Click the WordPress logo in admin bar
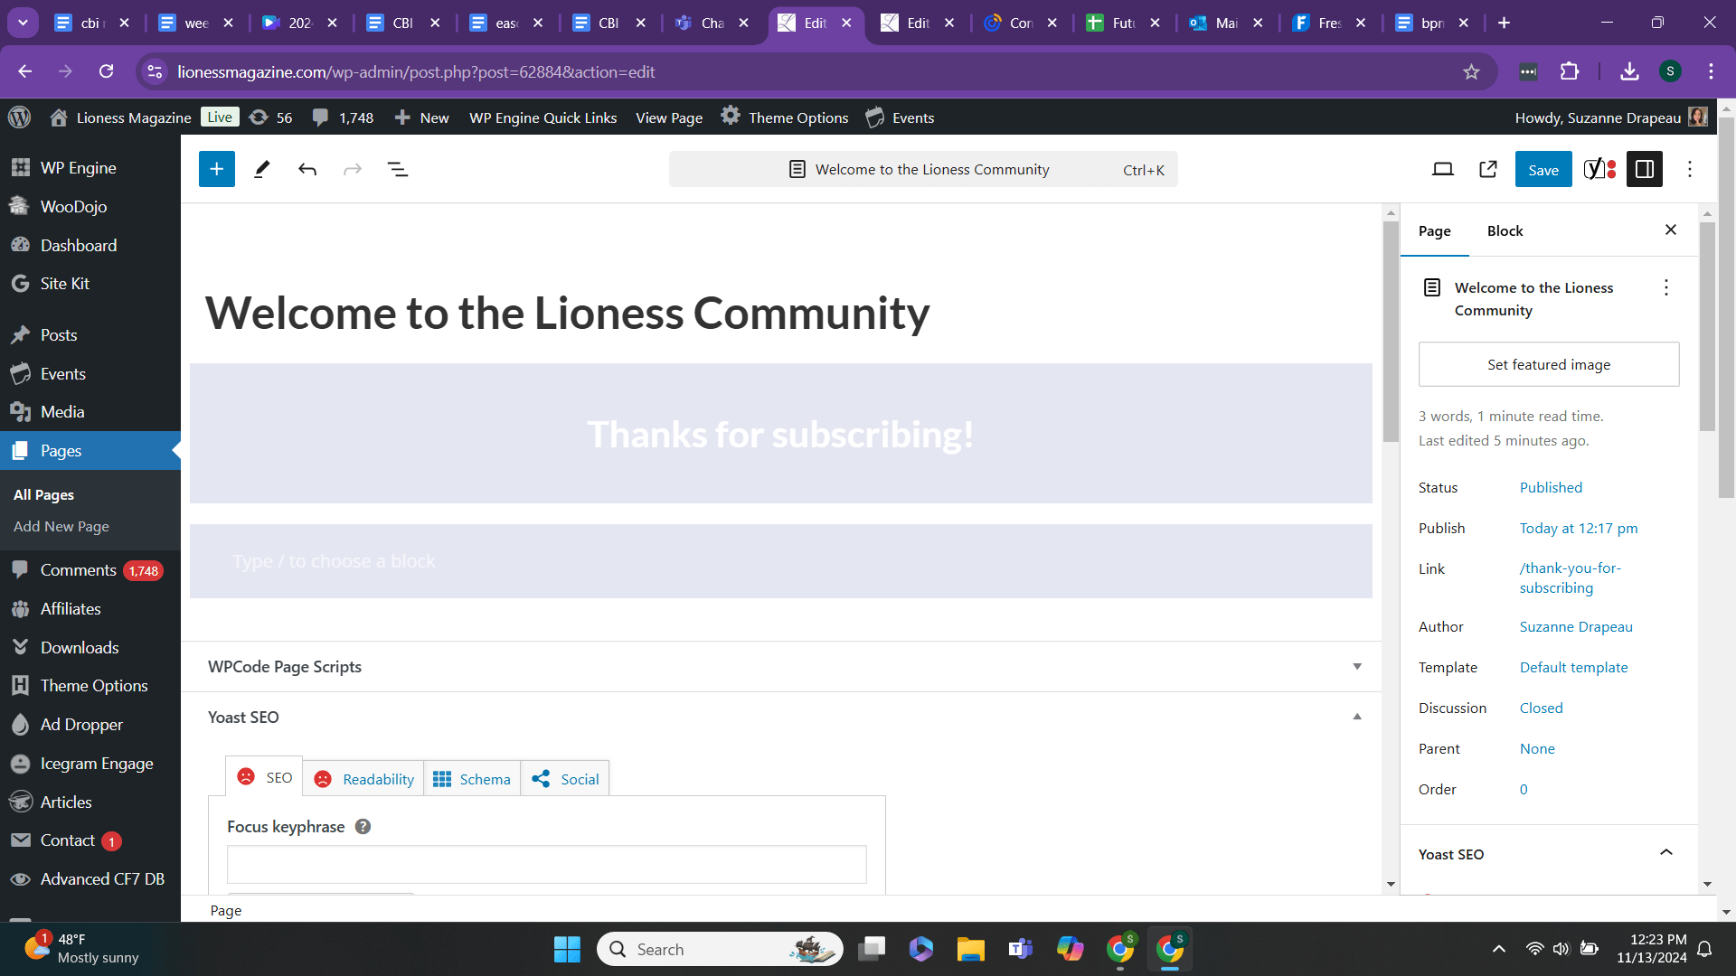Screen dimensions: 1736x976 [x=19, y=117]
